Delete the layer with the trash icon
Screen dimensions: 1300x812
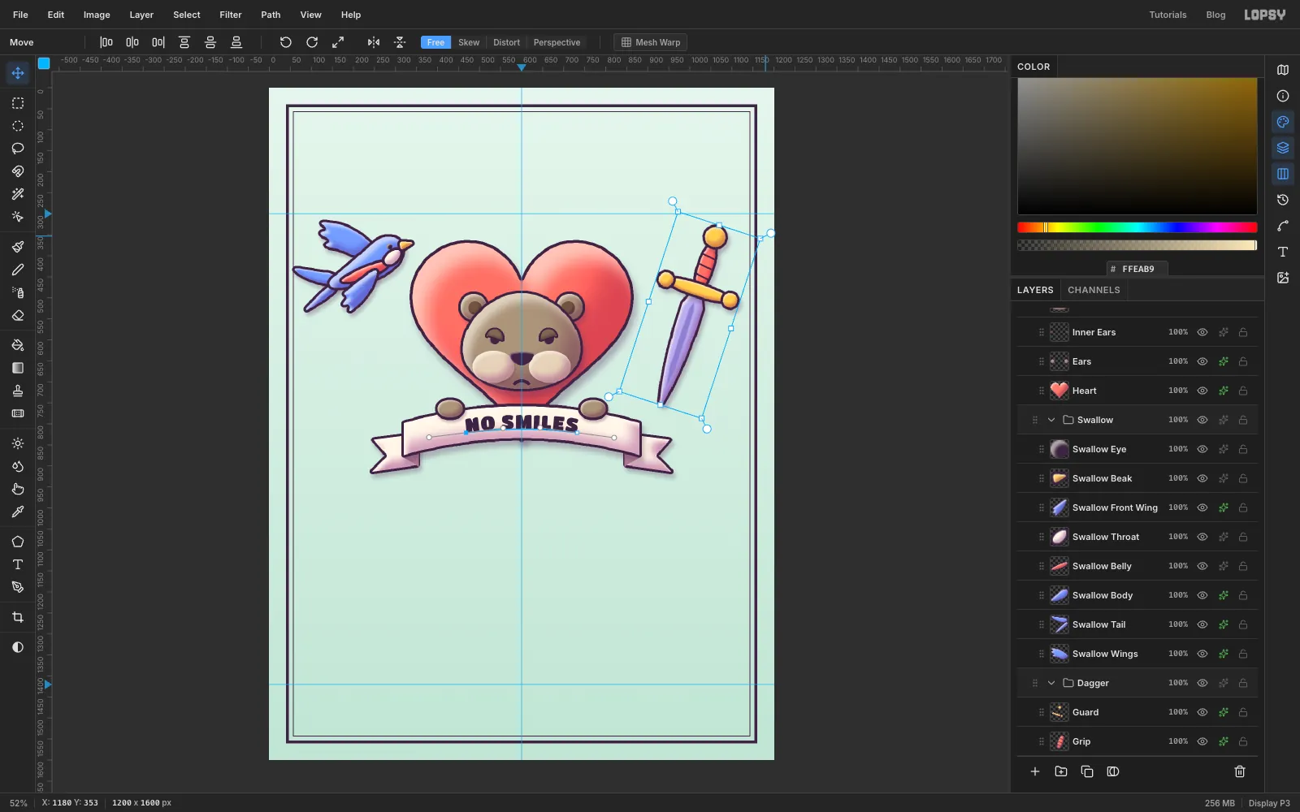click(x=1240, y=771)
